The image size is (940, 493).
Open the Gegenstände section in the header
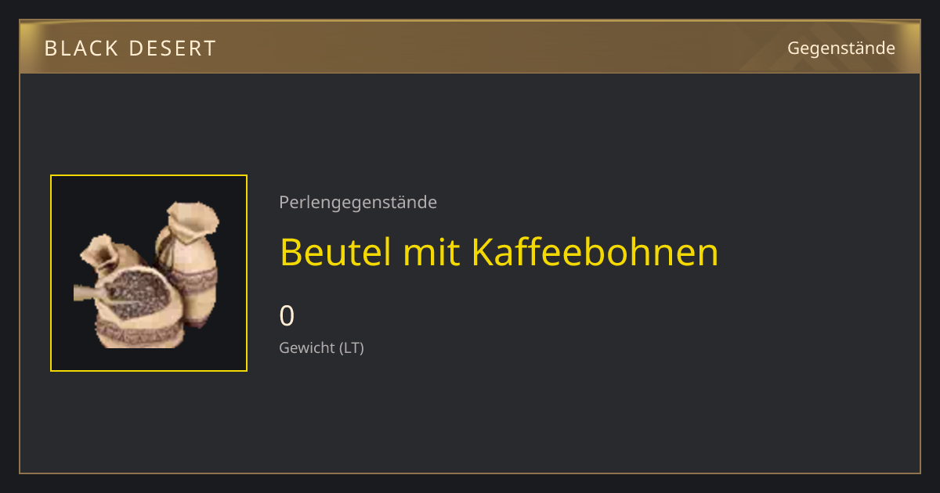point(841,49)
